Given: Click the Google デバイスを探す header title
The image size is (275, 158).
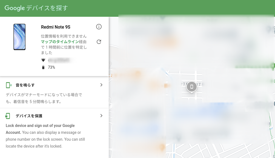Looking at the screenshot, I should tap(36, 8).
